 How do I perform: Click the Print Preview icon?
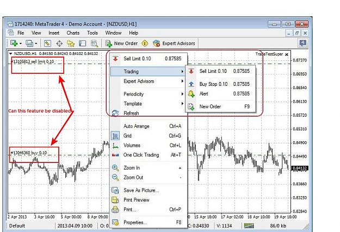[115, 200]
